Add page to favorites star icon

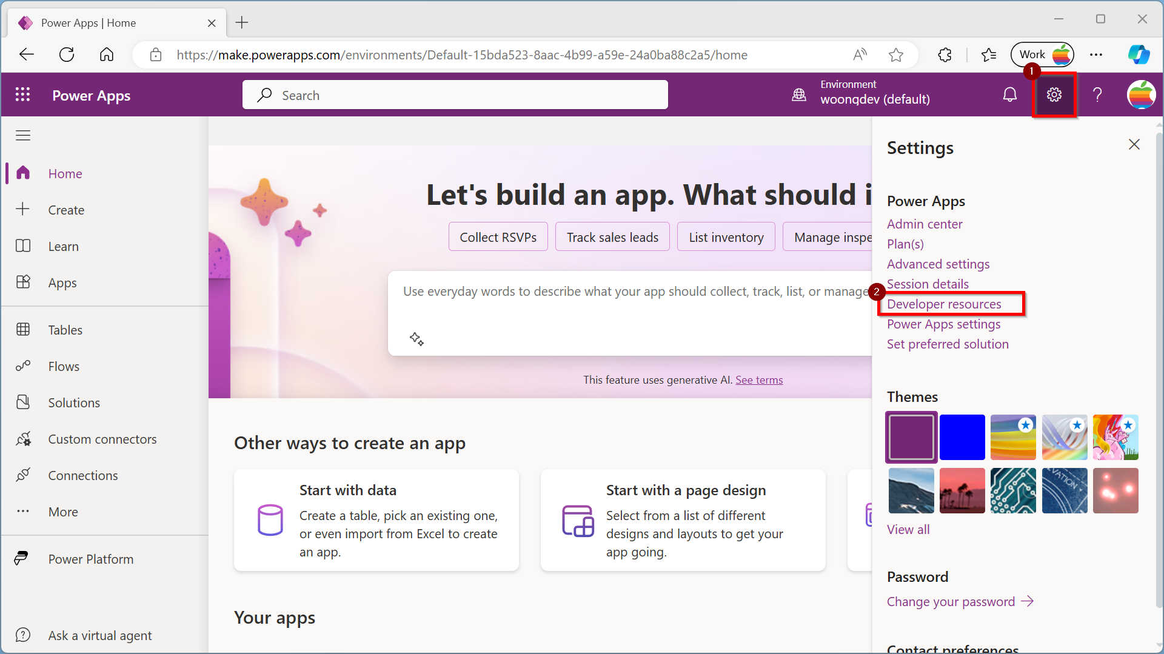tap(896, 55)
